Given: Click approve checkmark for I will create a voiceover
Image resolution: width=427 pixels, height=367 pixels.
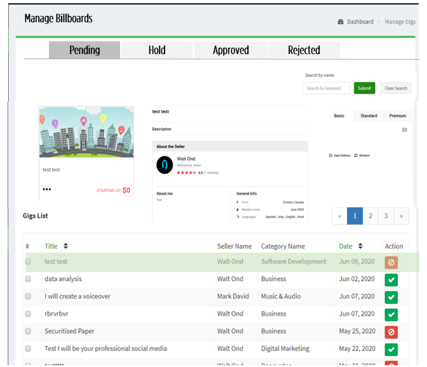Looking at the screenshot, I should pyautogui.click(x=391, y=297).
